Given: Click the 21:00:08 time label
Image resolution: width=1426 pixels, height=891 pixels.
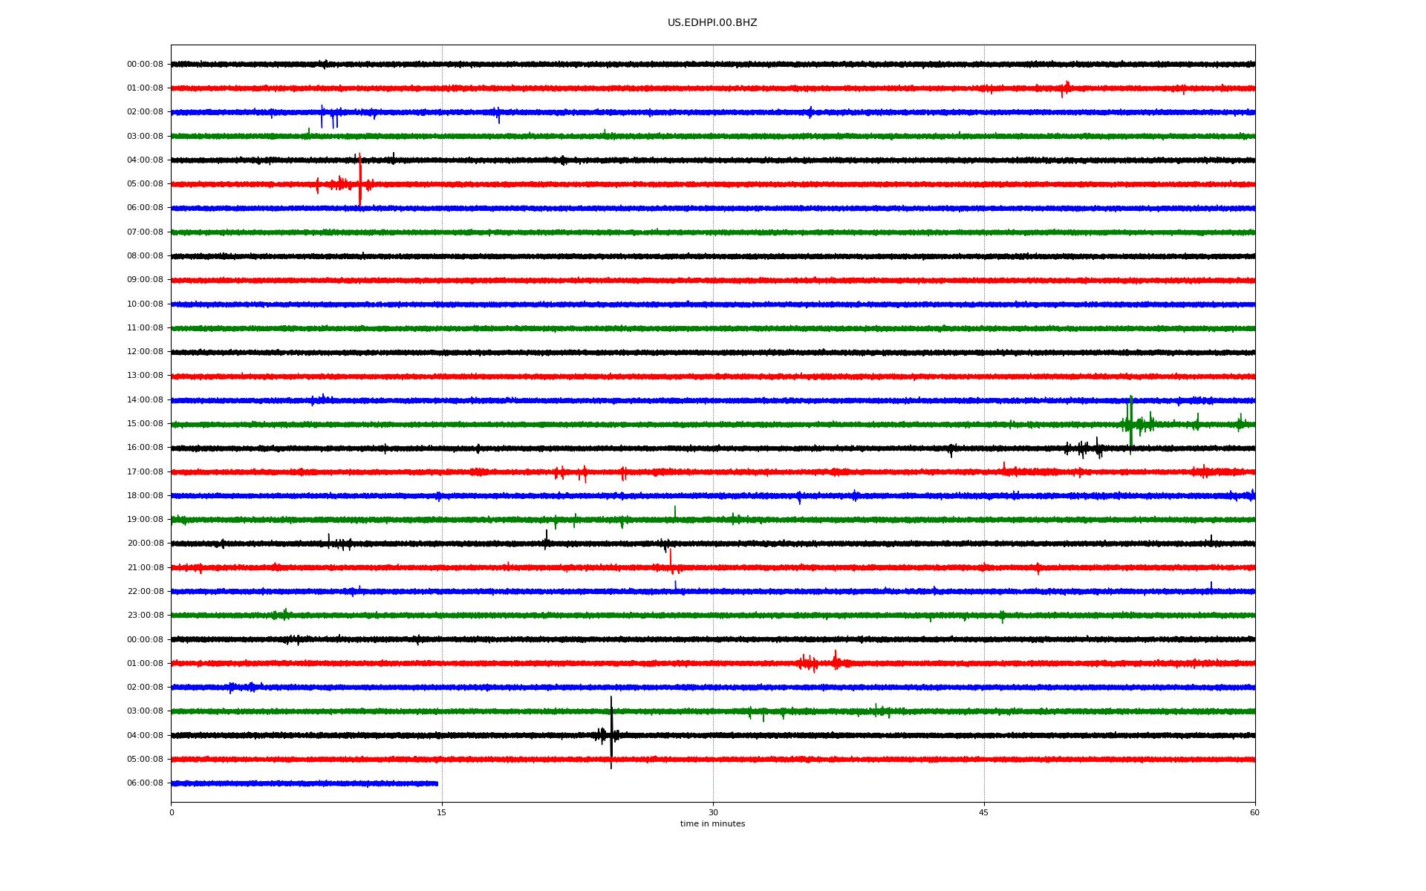Looking at the screenshot, I should (x=145, y=568).
